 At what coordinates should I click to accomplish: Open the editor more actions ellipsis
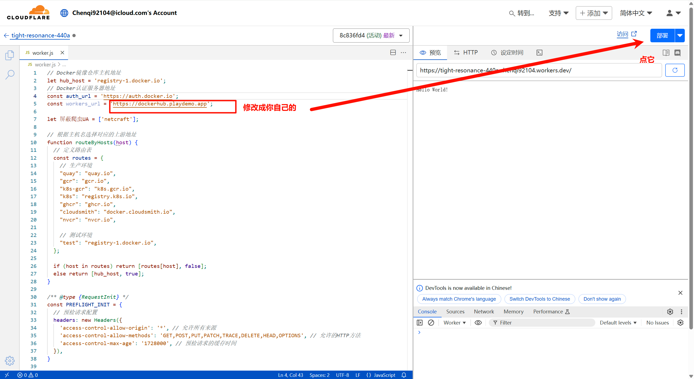[x=403, y=53]
